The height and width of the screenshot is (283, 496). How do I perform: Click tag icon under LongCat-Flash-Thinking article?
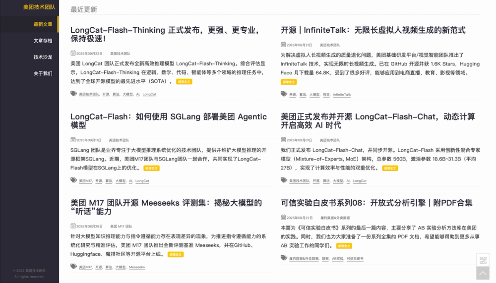click(x=73, y=94)
